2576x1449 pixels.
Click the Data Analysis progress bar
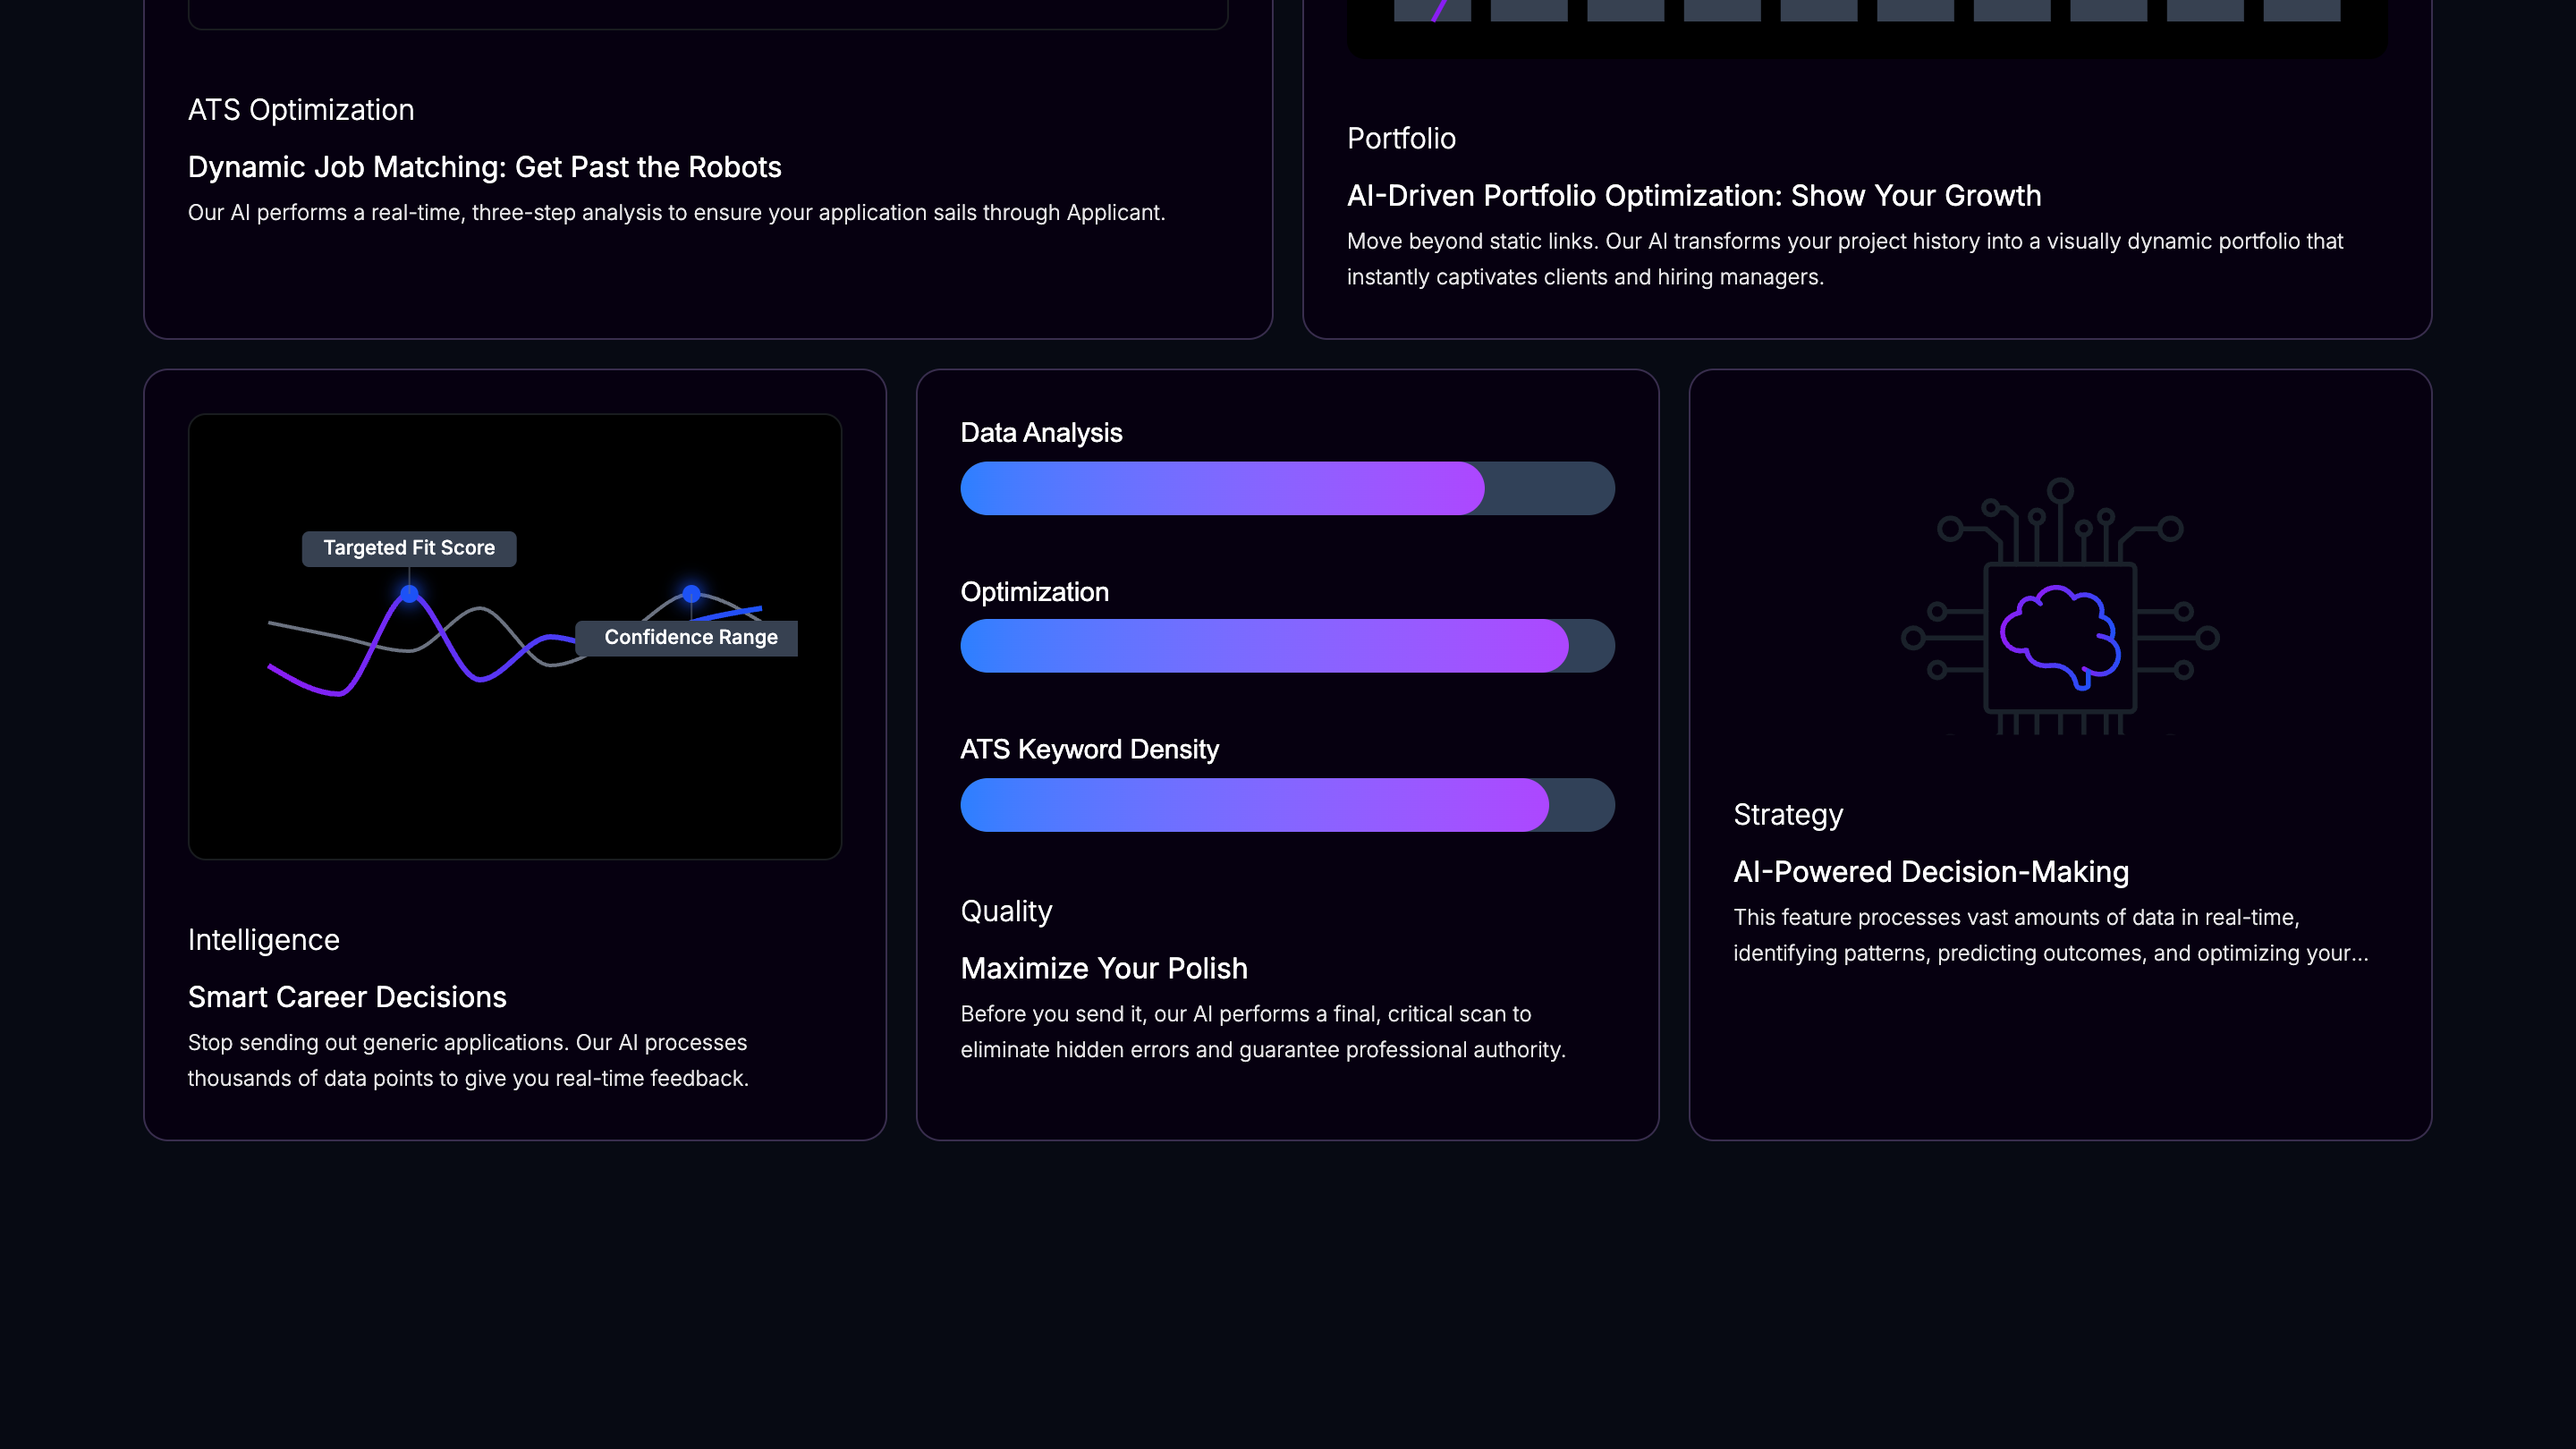(x=1287, y=488)
